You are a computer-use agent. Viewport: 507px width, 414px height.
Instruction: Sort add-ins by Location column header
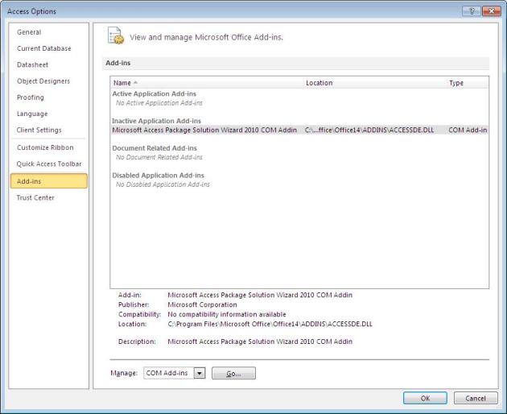319,83
